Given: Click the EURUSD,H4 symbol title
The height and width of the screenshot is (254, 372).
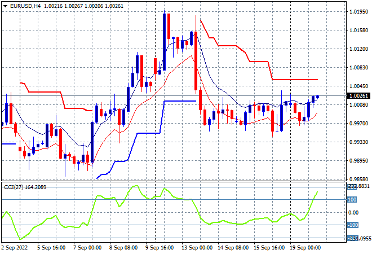Looking at the screenshot, I should pos(25,6).
